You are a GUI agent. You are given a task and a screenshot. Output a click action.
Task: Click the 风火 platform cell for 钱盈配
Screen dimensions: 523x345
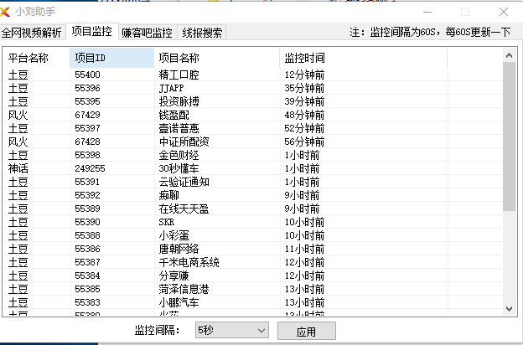(18, 115)
